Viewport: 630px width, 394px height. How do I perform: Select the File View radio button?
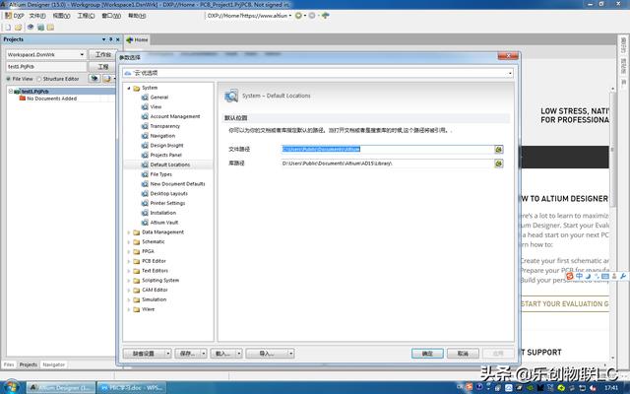point(8,79)
